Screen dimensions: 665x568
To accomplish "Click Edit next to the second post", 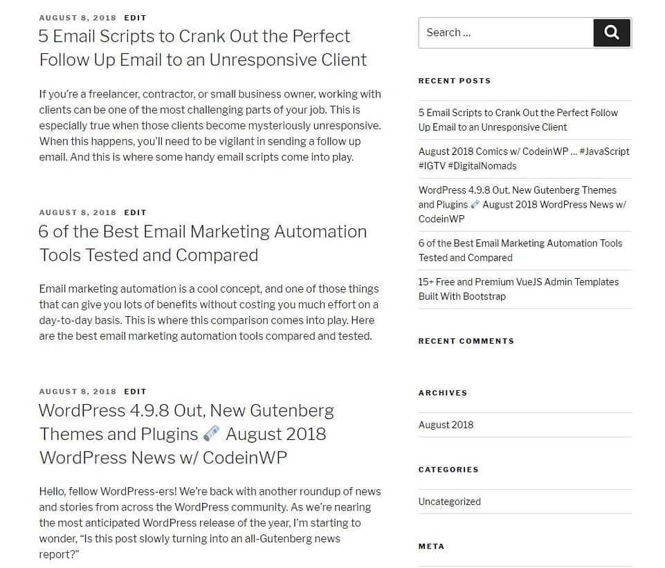I will pyautogui.click(x=135, y=212).
